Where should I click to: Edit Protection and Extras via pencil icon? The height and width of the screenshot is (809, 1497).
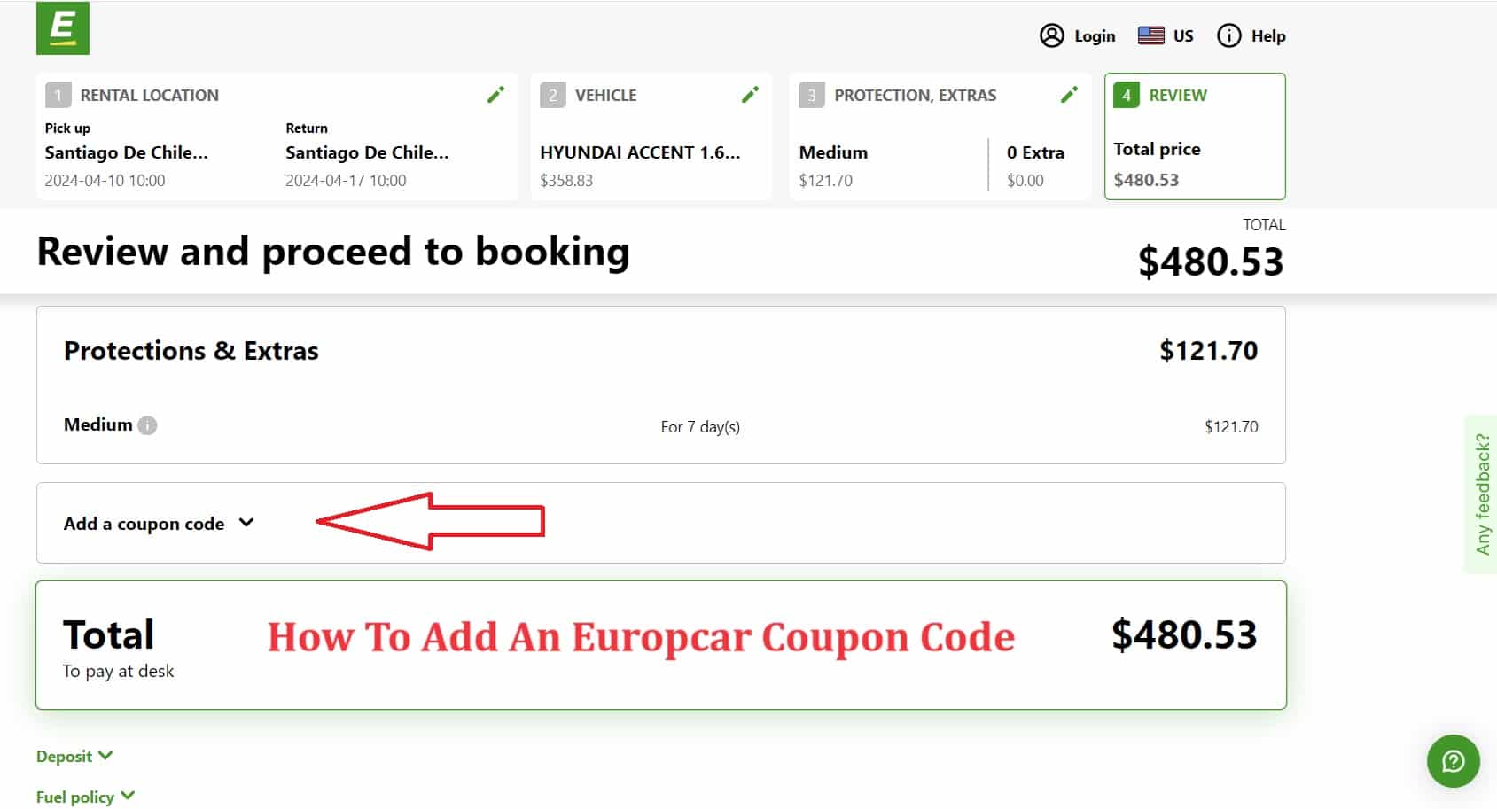[1069, 93]
